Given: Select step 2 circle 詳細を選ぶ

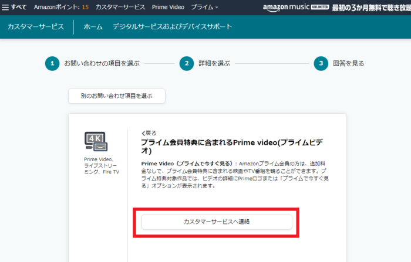Looking at the screenshot, I should pos(187,63).
